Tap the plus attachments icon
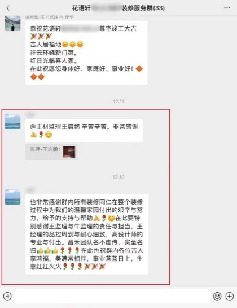The width and height of the screenshot is (237, 308). click(230, 296)
